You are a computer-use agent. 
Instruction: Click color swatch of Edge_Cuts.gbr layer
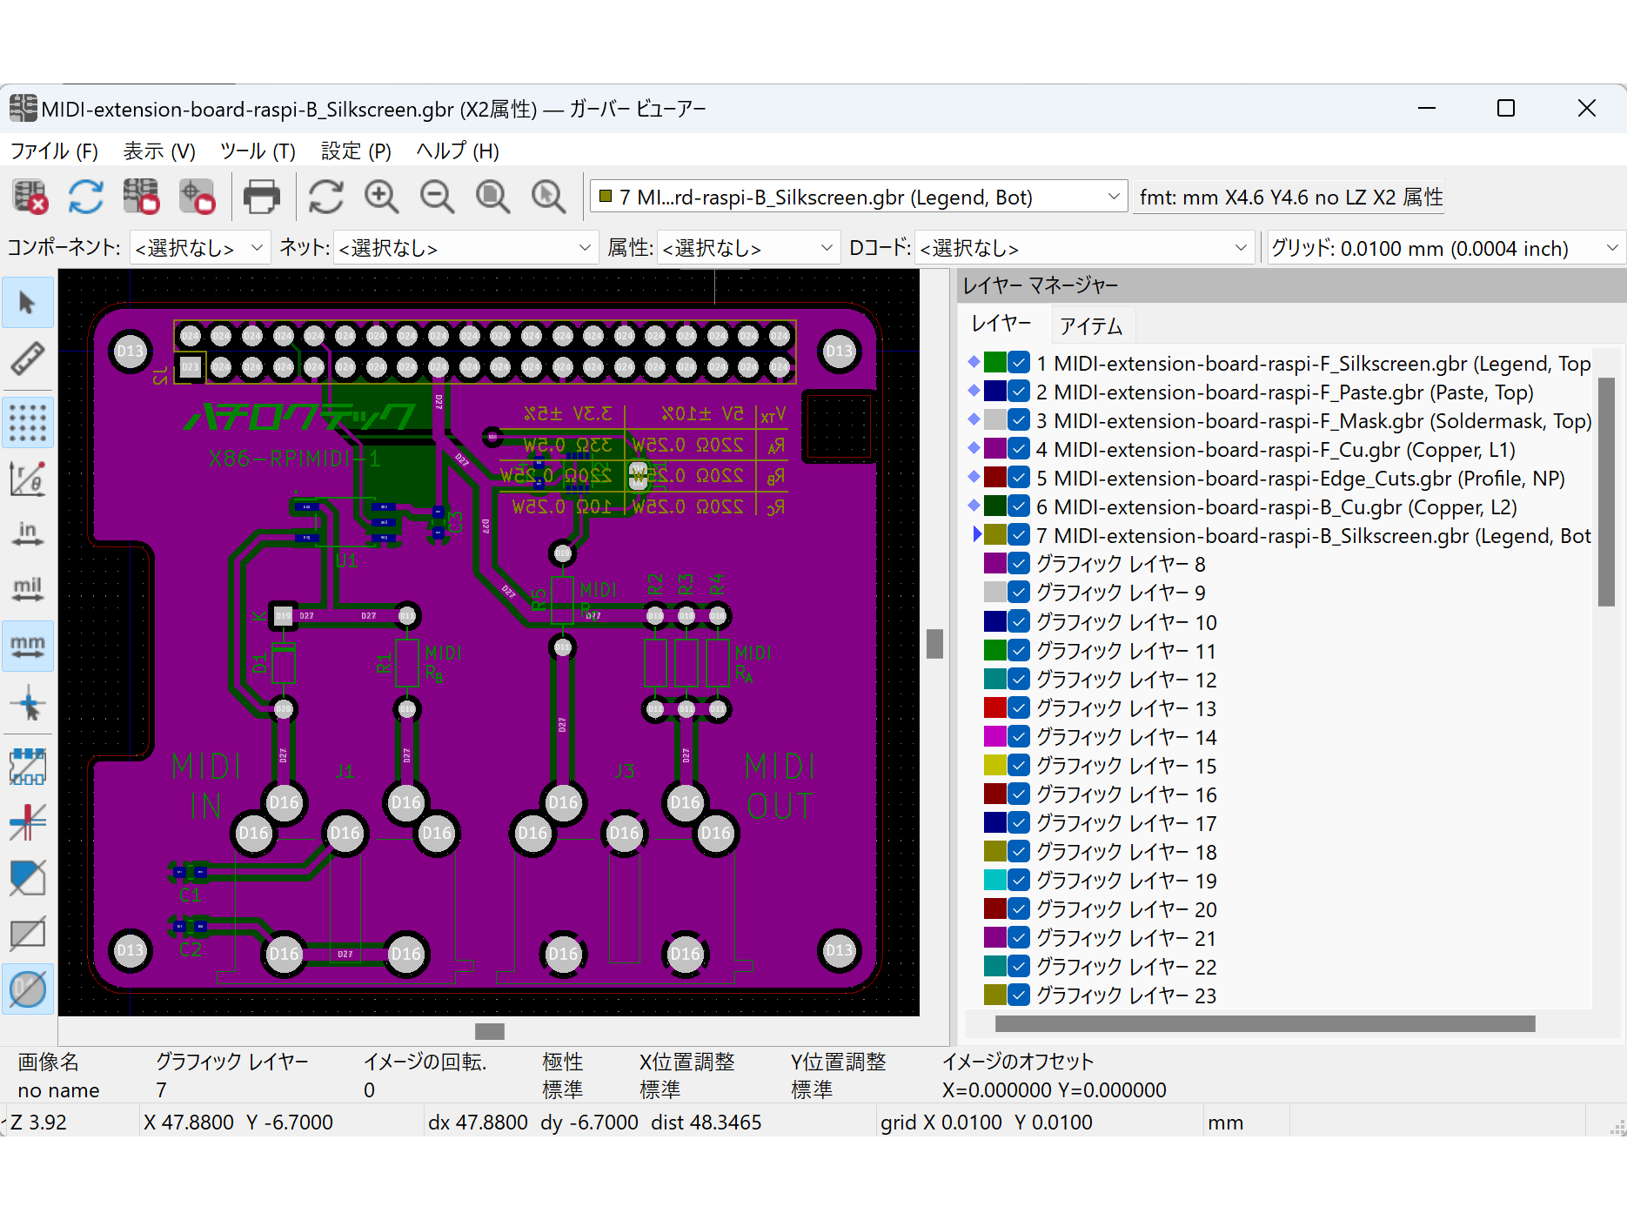coord(994,478)
